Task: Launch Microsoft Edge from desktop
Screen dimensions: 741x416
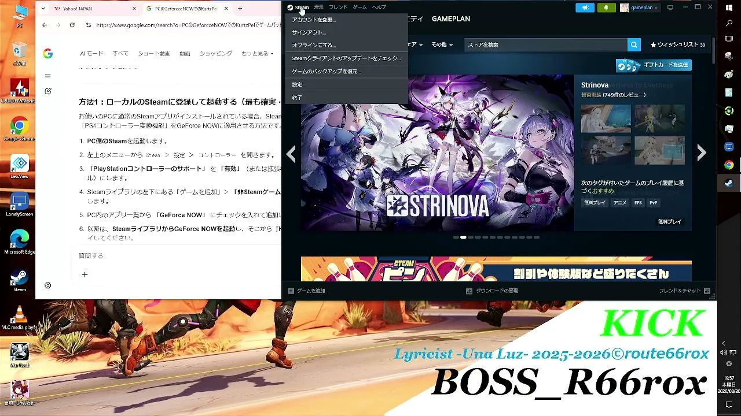Action: click(20, 242)
